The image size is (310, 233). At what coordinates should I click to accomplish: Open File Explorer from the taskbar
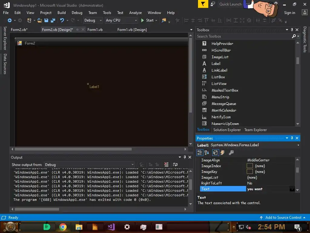click(x=79, y=227)
